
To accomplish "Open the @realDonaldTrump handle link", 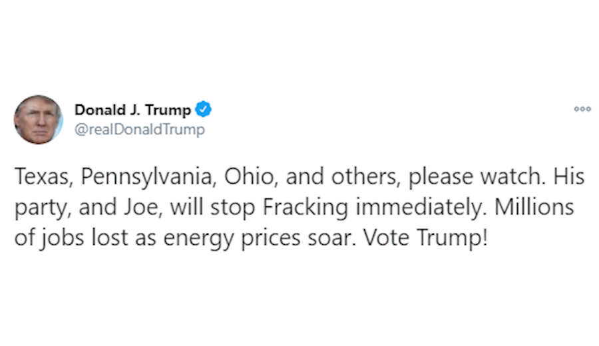I will click(x=140, y=129).
